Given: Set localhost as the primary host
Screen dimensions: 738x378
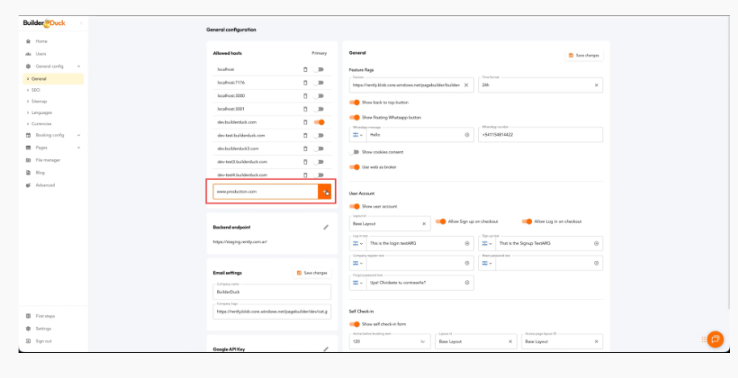Looking at the screenshot, I should 319,69.
